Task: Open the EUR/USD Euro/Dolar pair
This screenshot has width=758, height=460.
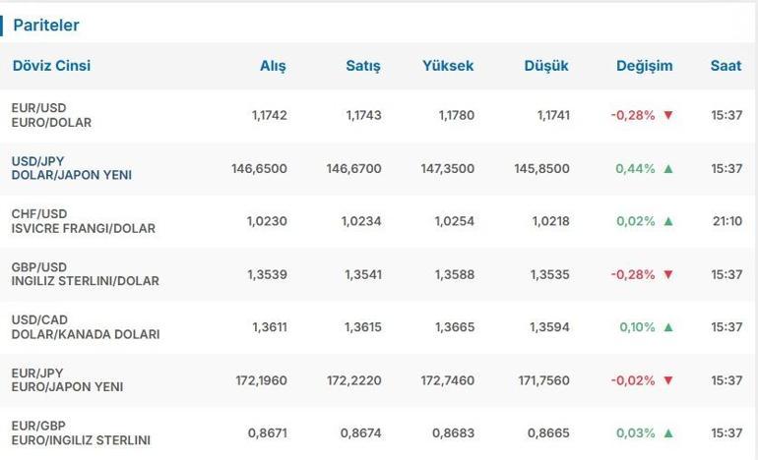Action: [x=51, y=115]
